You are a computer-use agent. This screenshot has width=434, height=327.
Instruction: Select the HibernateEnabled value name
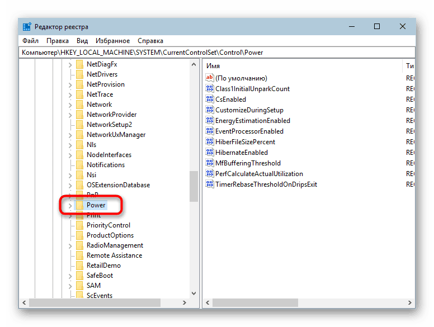(242, 153)
